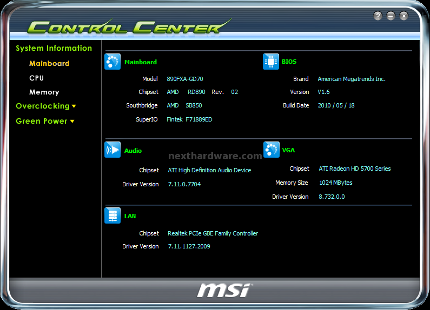Viewport: 430px width, 310px height.
Task: Click the MSI logo at bottom
Action: pyautogui.click(x=224, y=290)
